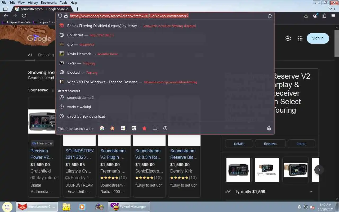Image resolution: width=339 pixels, height=212 pixels.
Task: Choose recent search direct 3d 9ex download
Action: [165, 116]
